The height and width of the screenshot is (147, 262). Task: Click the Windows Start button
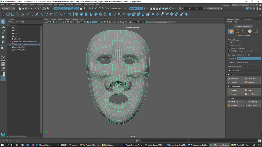point(2,145)
